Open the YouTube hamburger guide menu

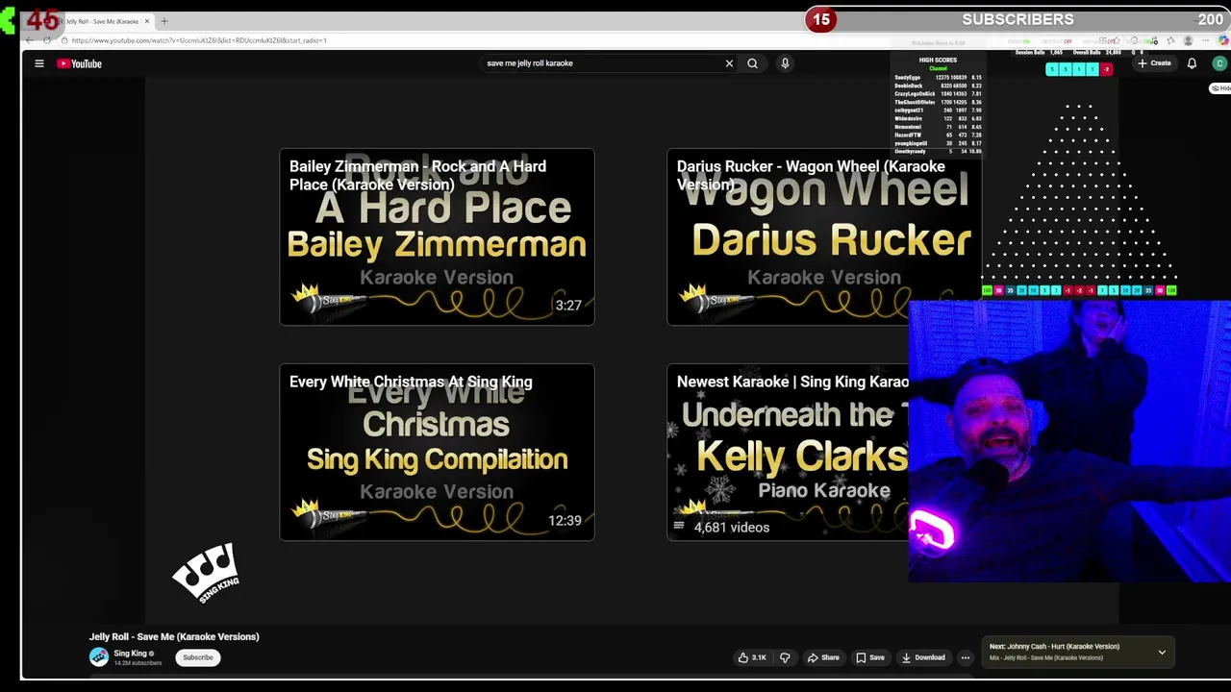[x=39, y=63]
